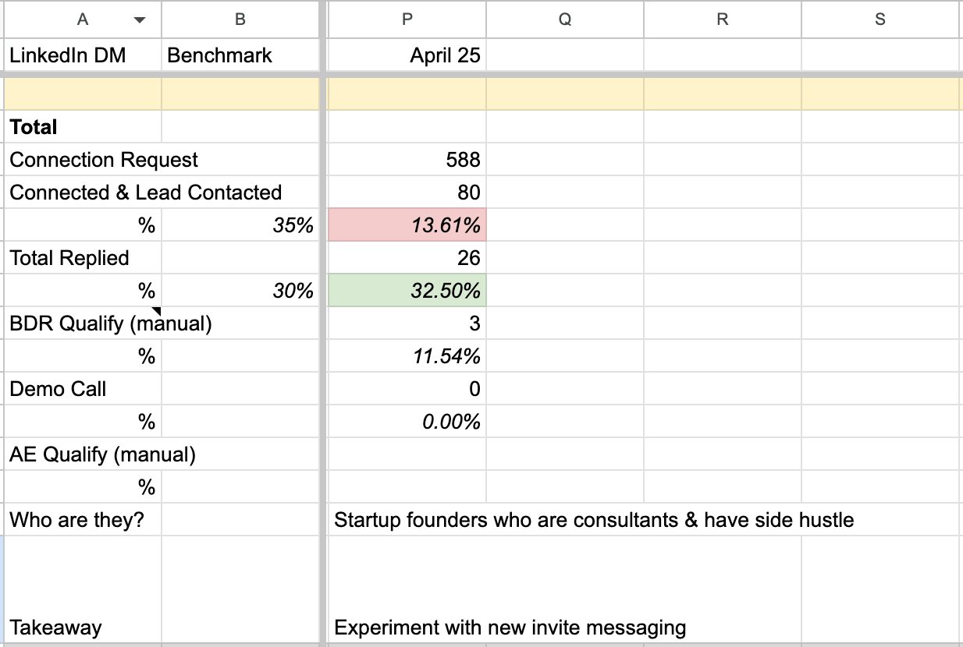Click the 30% benchmark cell
963x647 pixels.
(x=240, y=291)
